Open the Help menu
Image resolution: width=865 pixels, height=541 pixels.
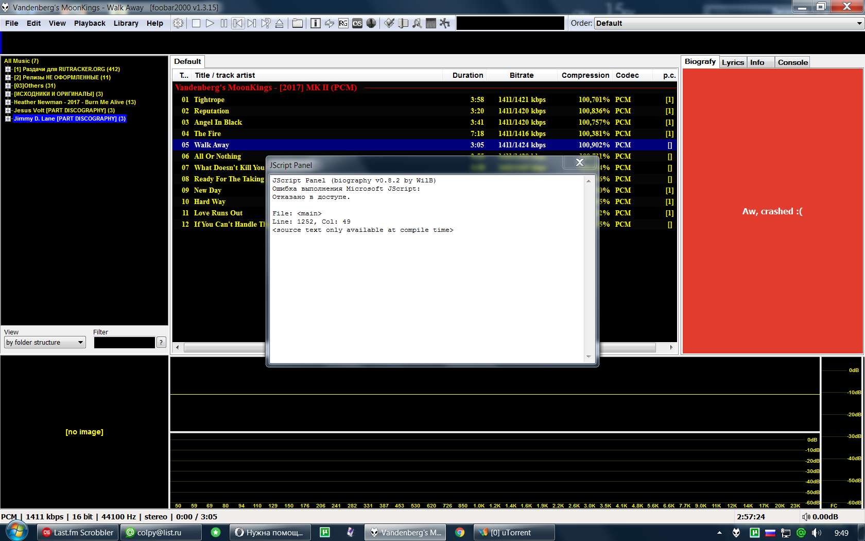pos(154,23)
